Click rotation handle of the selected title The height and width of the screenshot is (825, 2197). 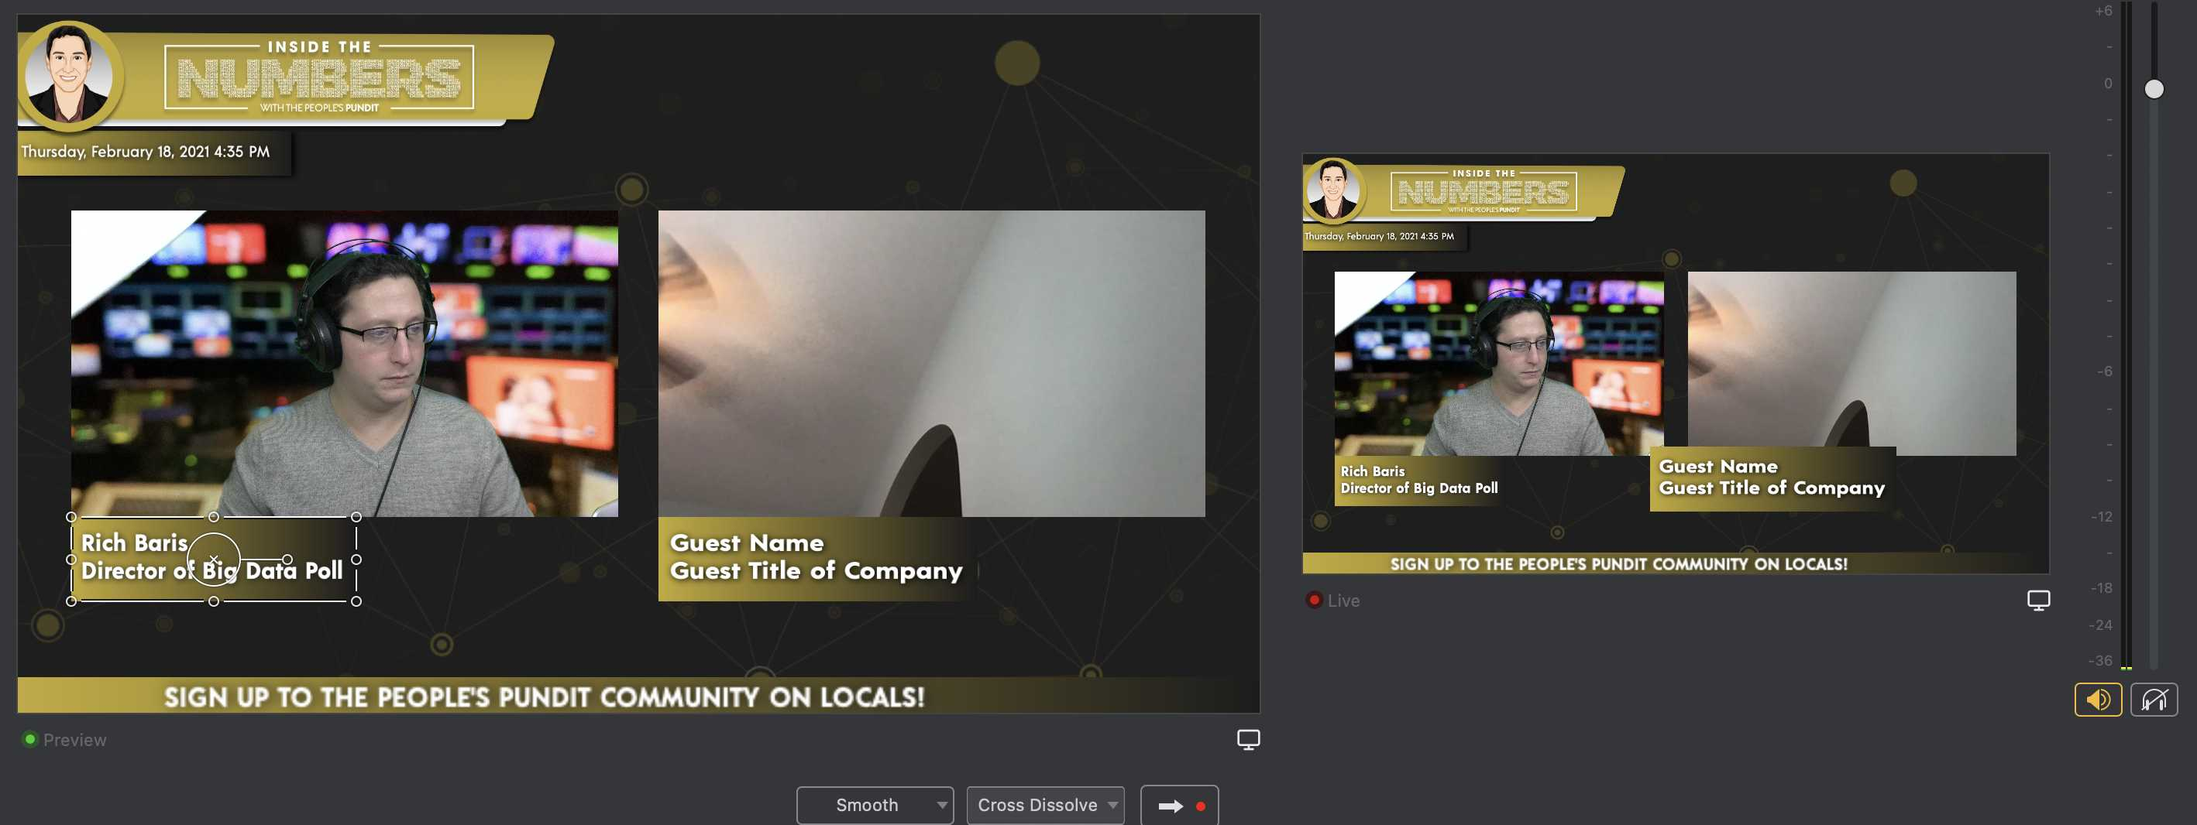tap(287, 559)
